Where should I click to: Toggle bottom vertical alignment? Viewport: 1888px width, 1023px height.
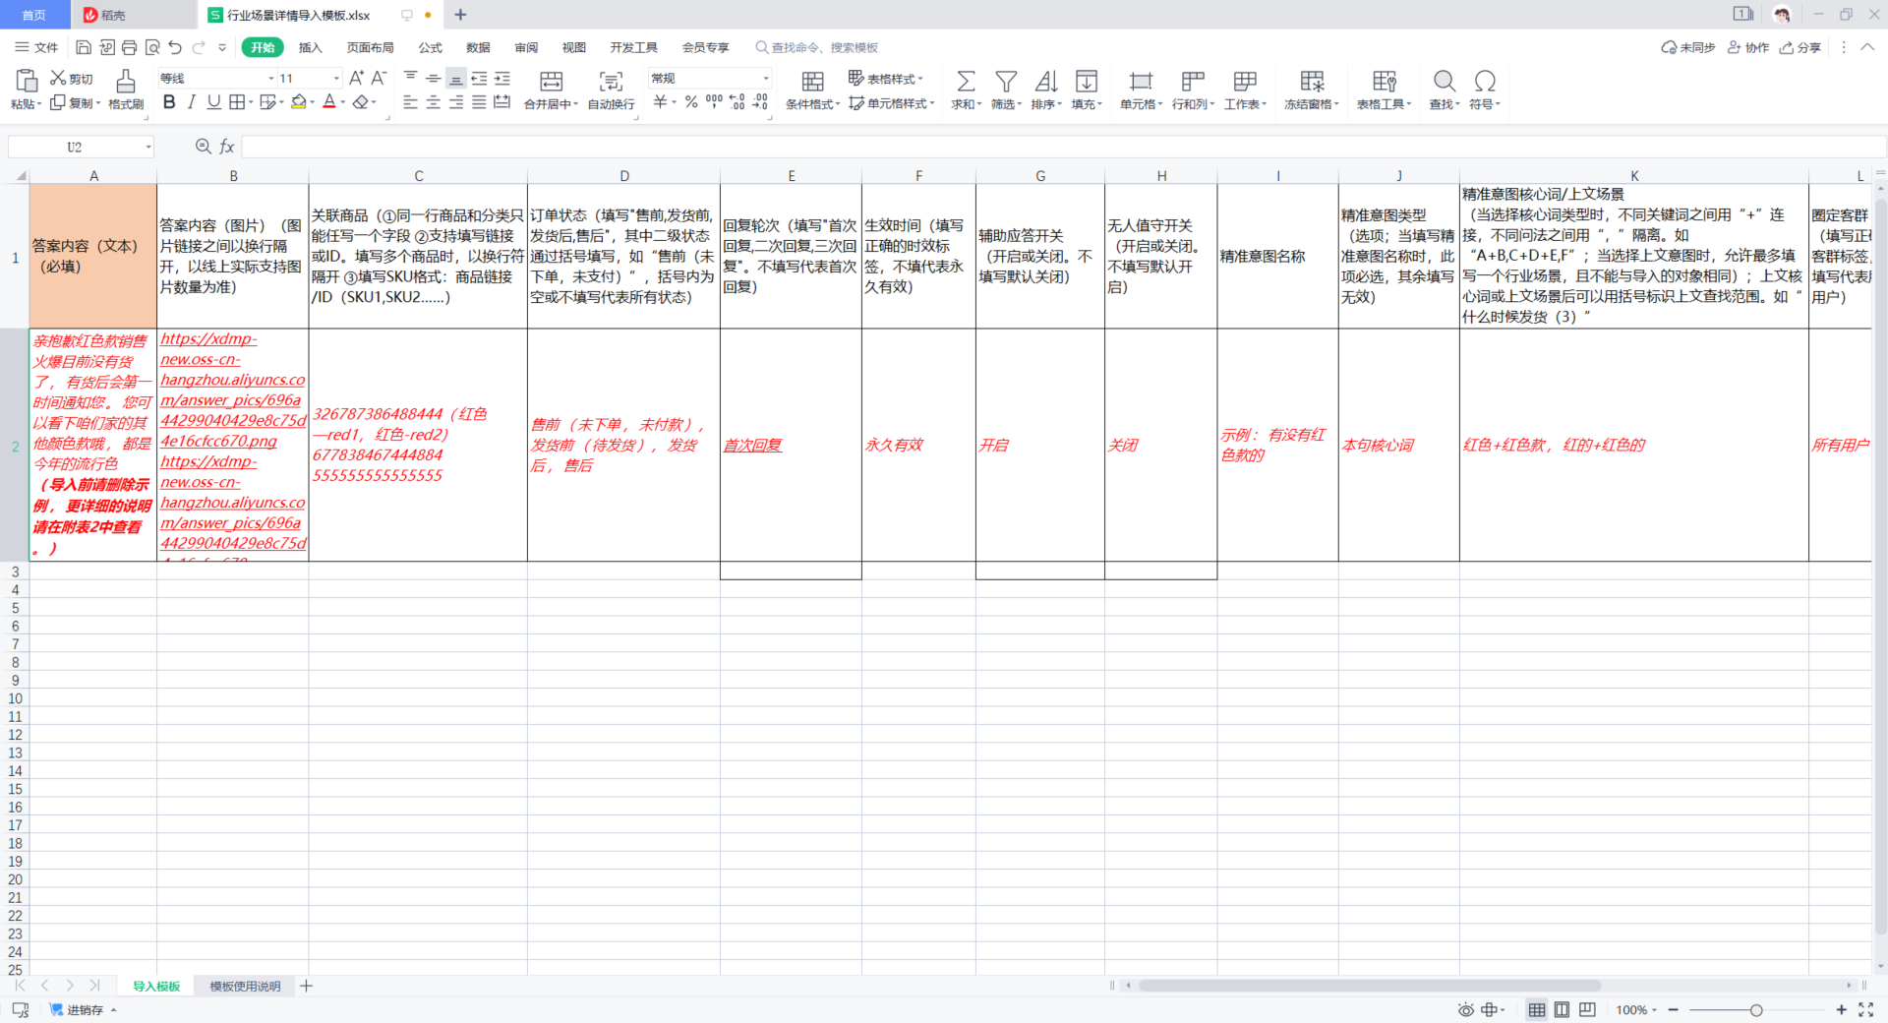point(456,79)
